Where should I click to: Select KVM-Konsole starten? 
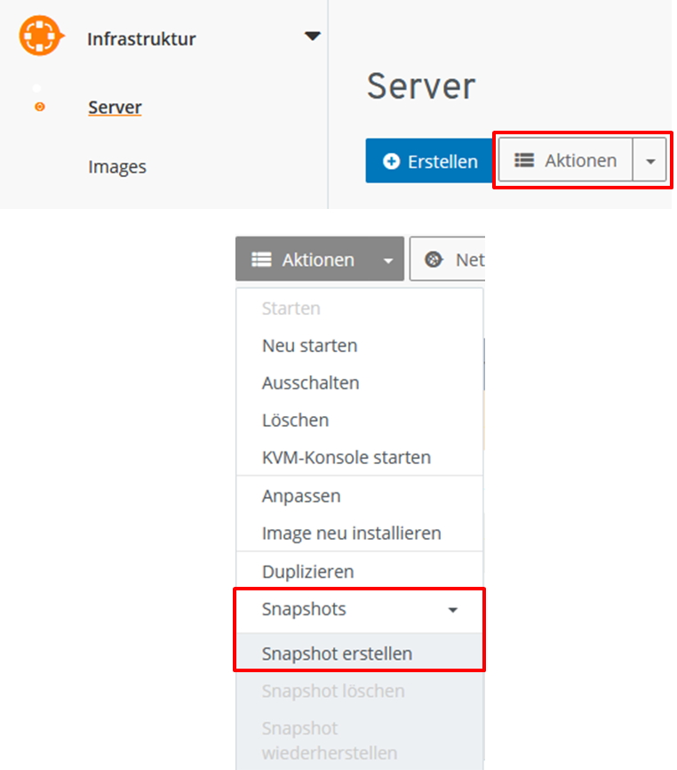pos(346,457)
